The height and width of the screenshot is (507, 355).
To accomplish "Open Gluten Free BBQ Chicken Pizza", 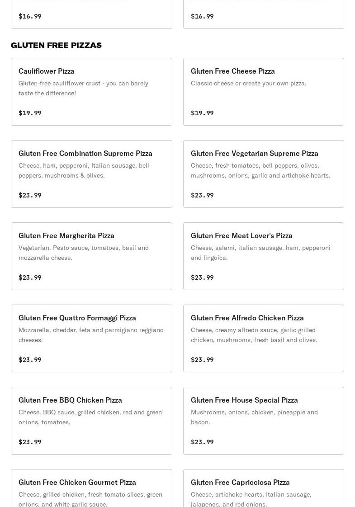I will coord(92,421).
